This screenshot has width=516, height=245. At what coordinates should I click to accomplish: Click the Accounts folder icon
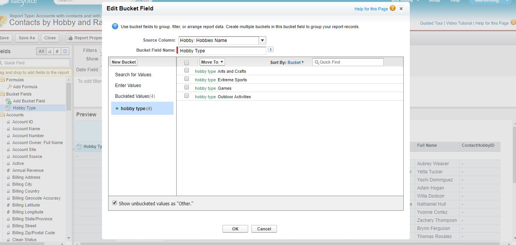(x=3, y=115)
